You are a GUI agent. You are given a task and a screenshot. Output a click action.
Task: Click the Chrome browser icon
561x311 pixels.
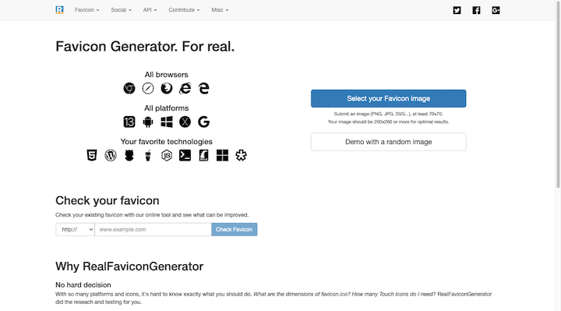coord(129,88)
